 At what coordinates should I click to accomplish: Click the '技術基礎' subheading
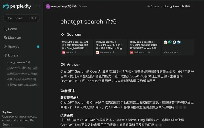point(67,115)
